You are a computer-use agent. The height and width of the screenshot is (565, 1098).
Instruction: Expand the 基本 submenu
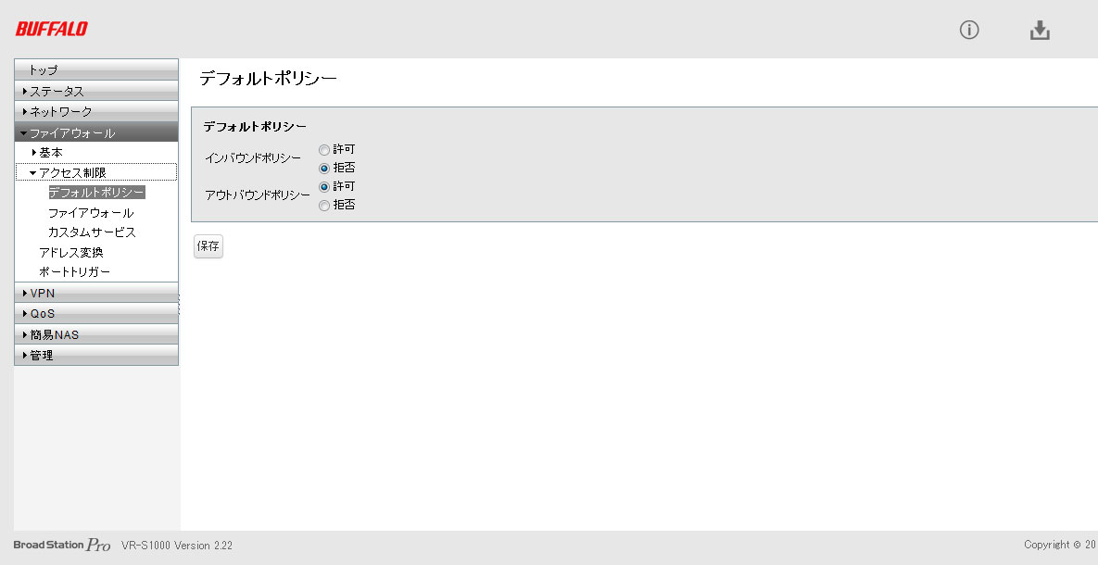(x=51, y=152)
